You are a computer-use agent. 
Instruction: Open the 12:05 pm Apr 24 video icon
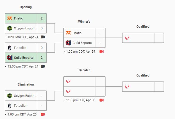pos(43,66)
